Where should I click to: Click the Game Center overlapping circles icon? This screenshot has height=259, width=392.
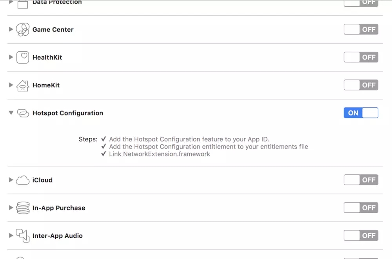pos(23,29)
